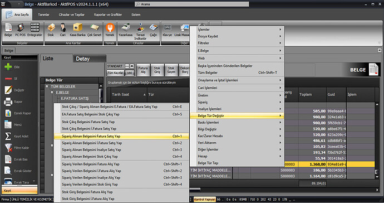The image size is (384, 203).
Task: Click Filtre Kaldır funnel icon
Action: click(x=8, y=148)
